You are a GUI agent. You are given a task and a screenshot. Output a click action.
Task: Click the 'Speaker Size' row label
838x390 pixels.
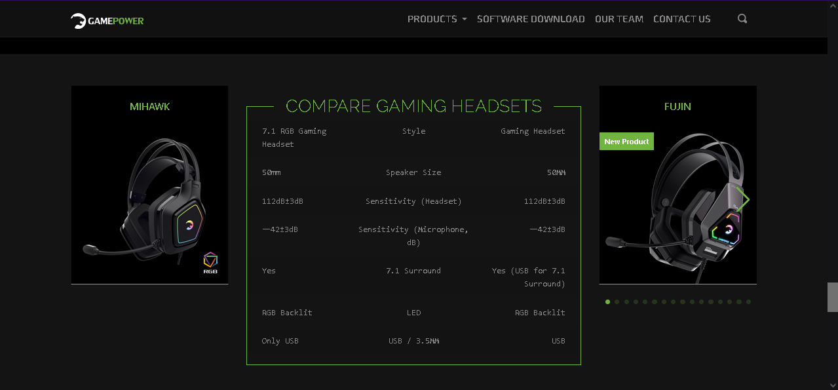413,172
